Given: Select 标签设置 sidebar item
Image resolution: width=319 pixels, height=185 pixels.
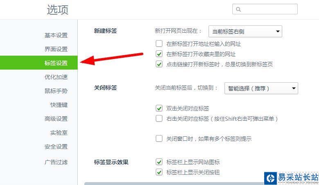Looking at the screenshot, I should click(x=39, y=63).
